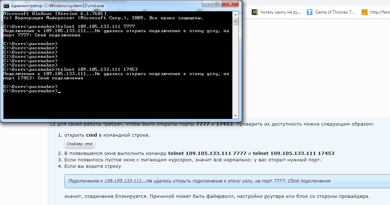Maximize the cmd.exe window
This screenshot has width=390, height=205.
point(218,4)
